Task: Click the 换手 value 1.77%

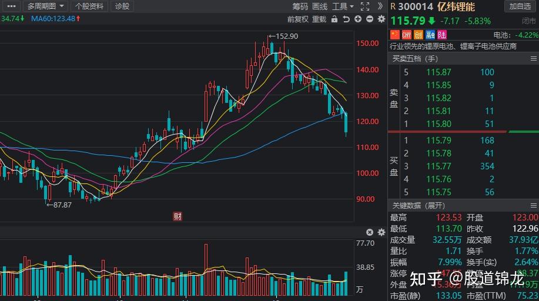Action: (x=526, y=251)
